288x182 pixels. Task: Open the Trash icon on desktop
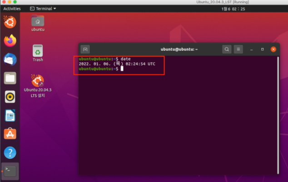pos(38,53)
